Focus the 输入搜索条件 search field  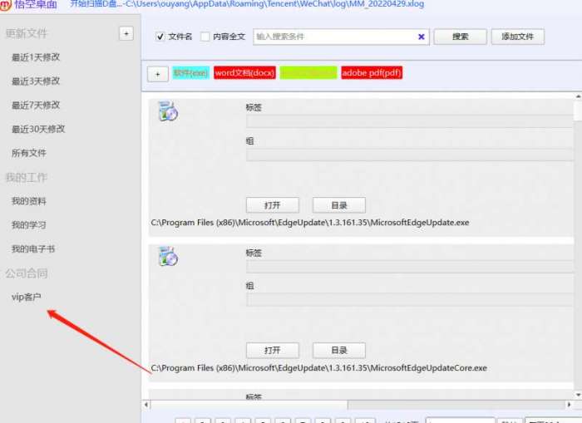[x=341, y=37]
